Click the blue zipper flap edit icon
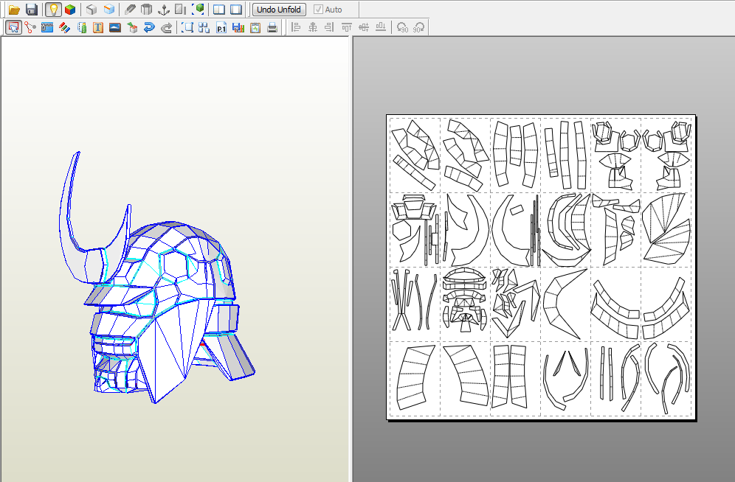This screenshot has height=482, width=735. 47,27
